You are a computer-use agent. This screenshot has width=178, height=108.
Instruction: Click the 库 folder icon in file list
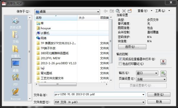[38, 23]
